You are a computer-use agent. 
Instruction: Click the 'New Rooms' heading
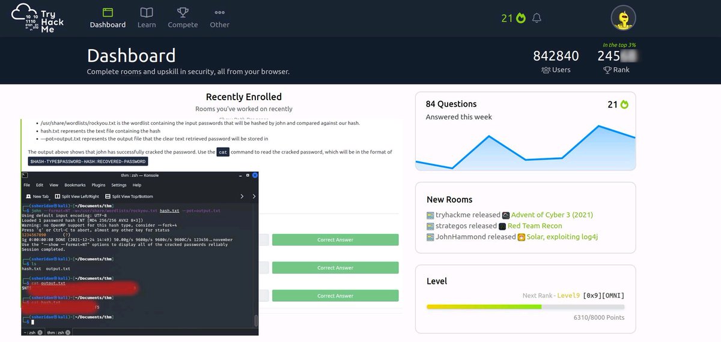(449, 199)
